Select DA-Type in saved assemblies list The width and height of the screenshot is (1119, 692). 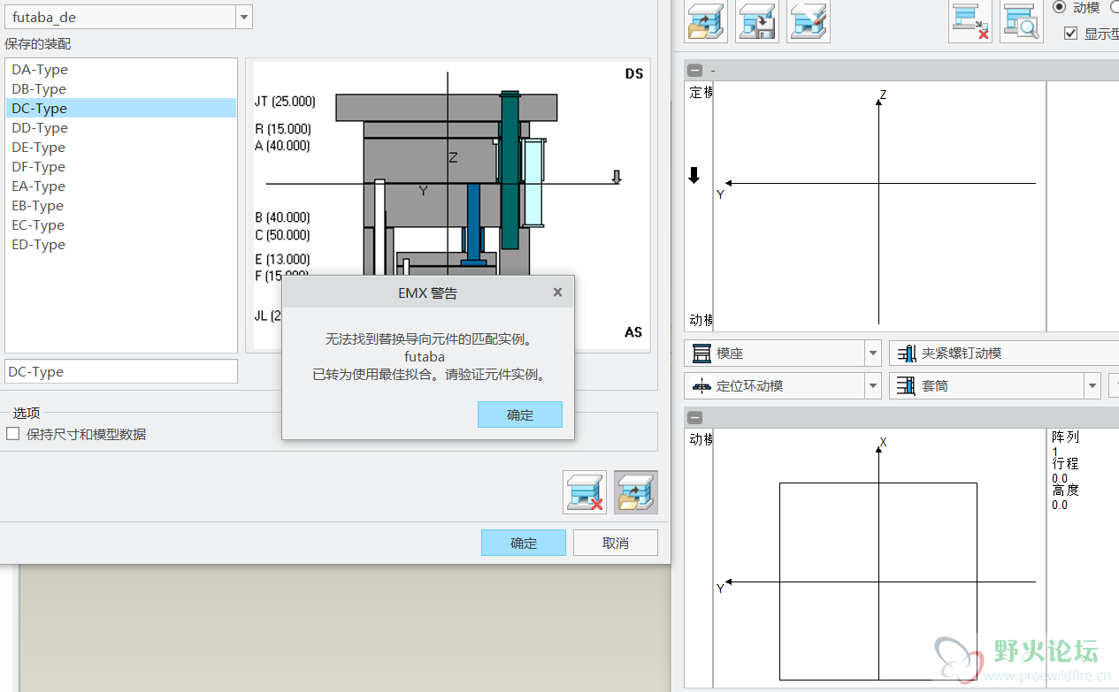pos(40,70)
